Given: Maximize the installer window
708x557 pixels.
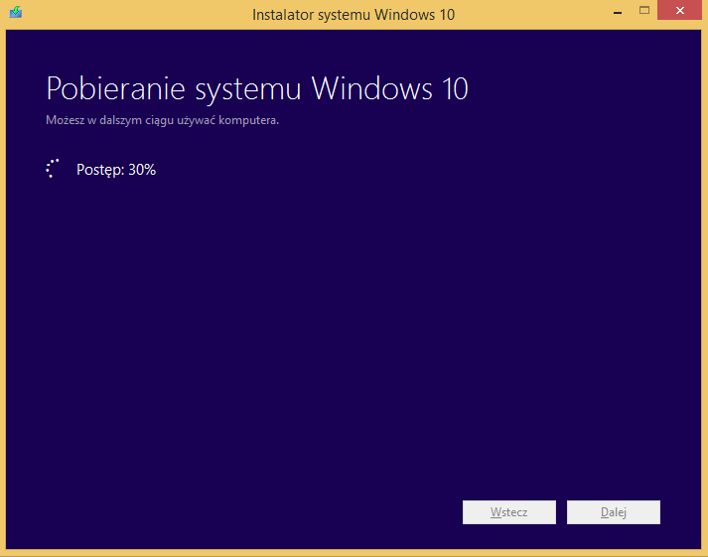Looking at the screenshot, I should pyautogui.click(x=643, y=12).
